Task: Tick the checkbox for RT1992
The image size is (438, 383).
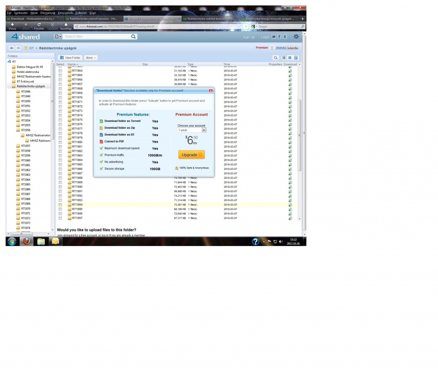Action: (60, 196)
